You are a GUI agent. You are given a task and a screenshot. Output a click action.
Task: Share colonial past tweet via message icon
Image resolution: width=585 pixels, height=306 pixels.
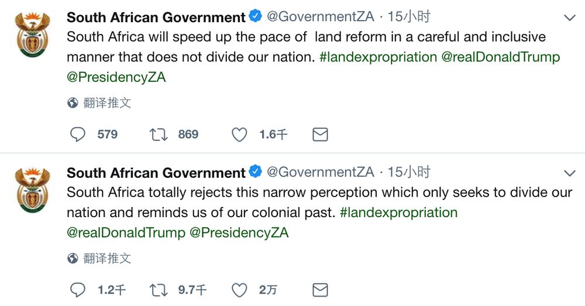point(320,290)
